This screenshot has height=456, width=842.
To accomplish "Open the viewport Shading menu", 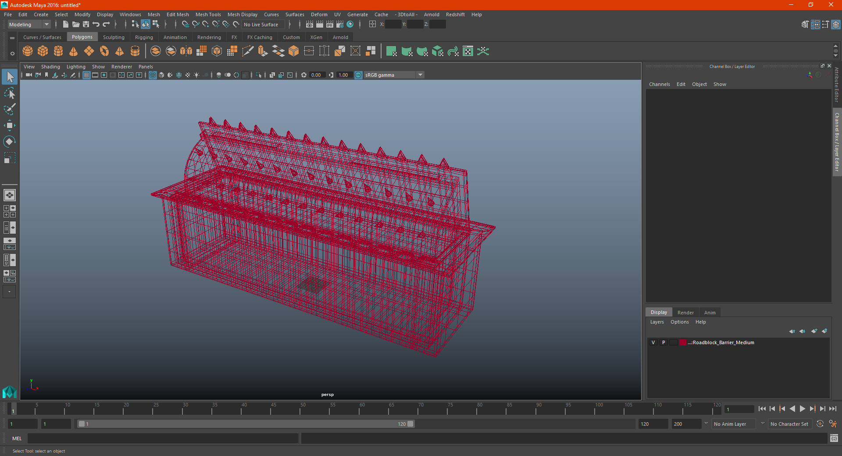I will (50, 67).
